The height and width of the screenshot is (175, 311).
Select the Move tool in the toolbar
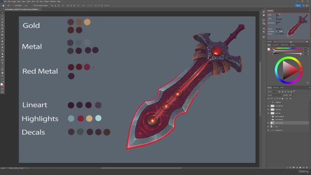click(2, 13)
